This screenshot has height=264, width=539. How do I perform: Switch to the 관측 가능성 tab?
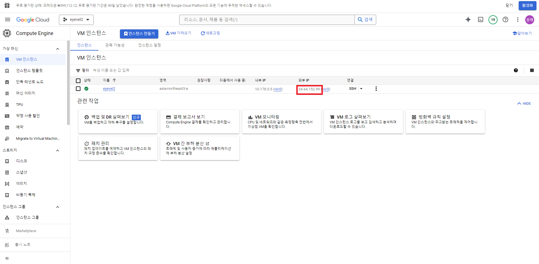(115, 45)
